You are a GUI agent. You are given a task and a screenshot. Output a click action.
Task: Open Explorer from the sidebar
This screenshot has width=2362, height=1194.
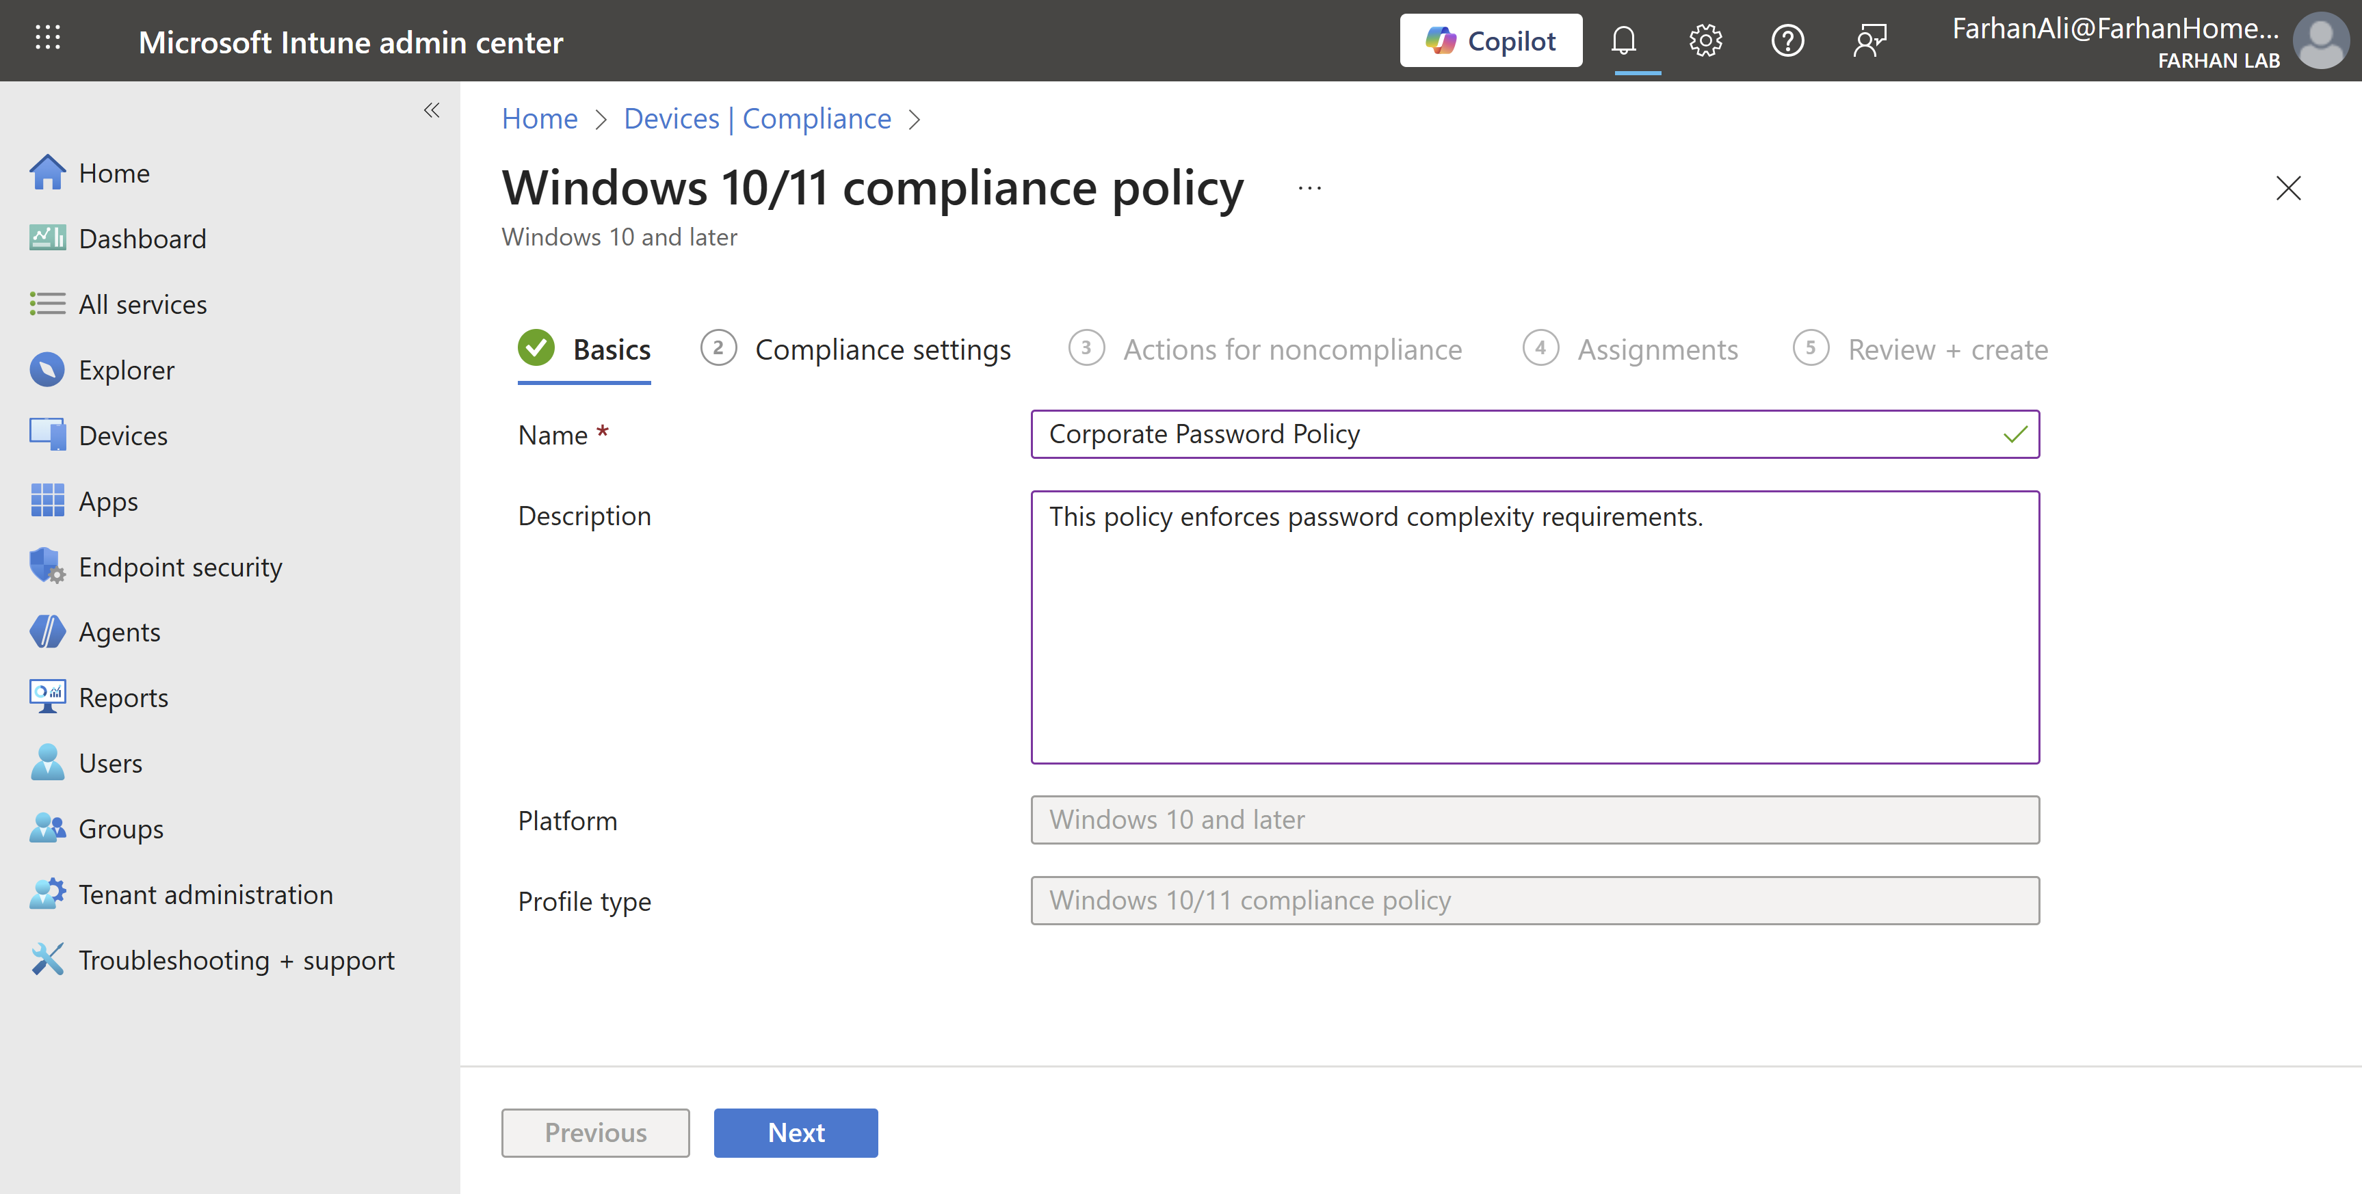click(x=126, y=370)
